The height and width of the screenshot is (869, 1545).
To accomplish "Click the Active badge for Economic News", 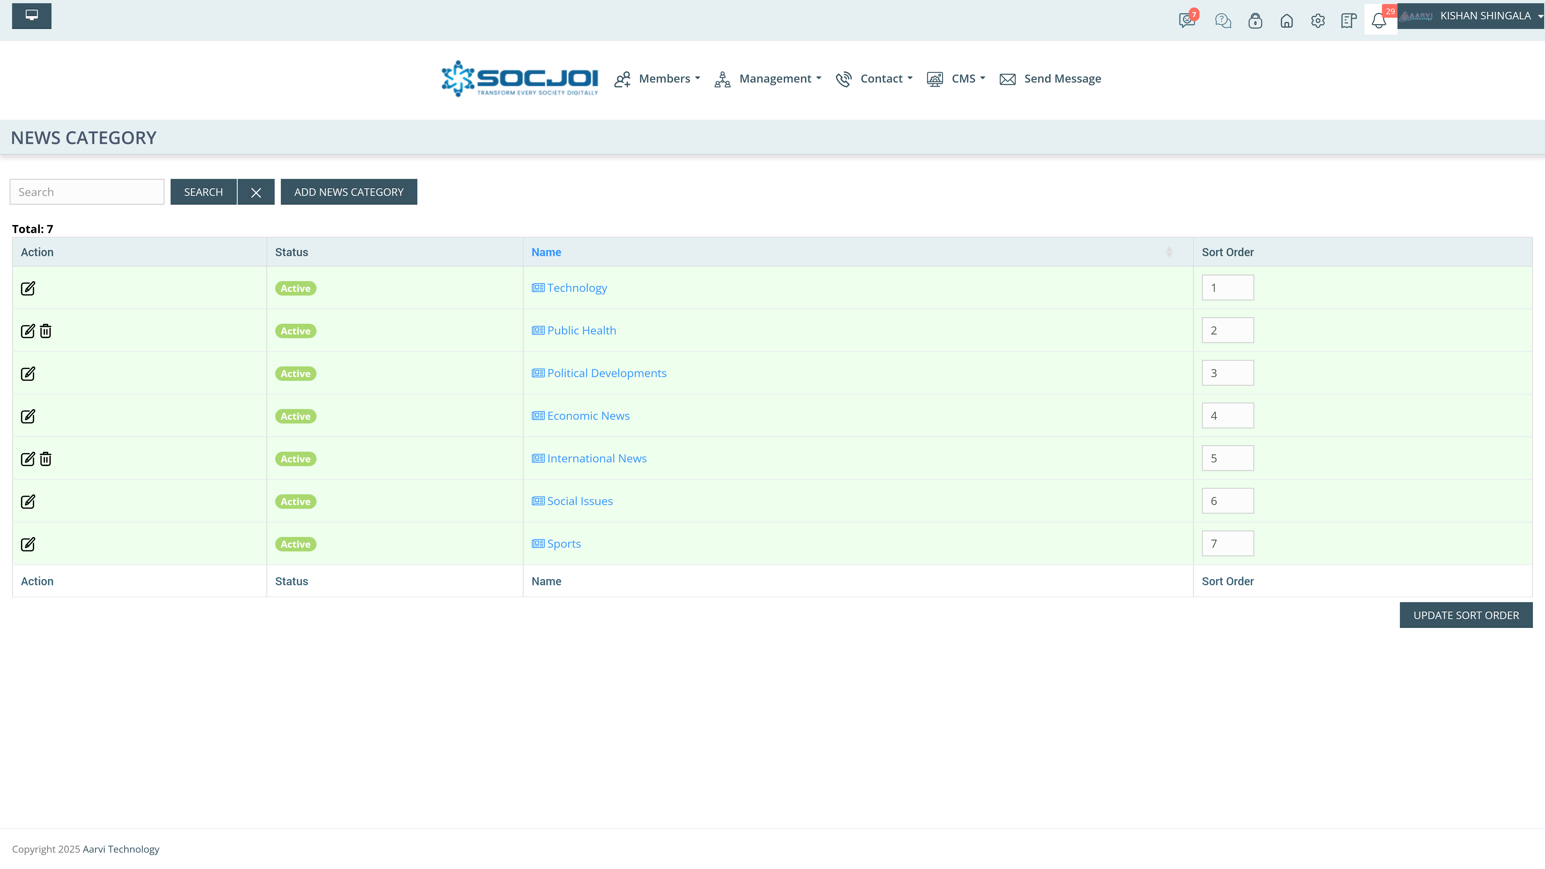I will pyautogui.click(x=296, y=416).
